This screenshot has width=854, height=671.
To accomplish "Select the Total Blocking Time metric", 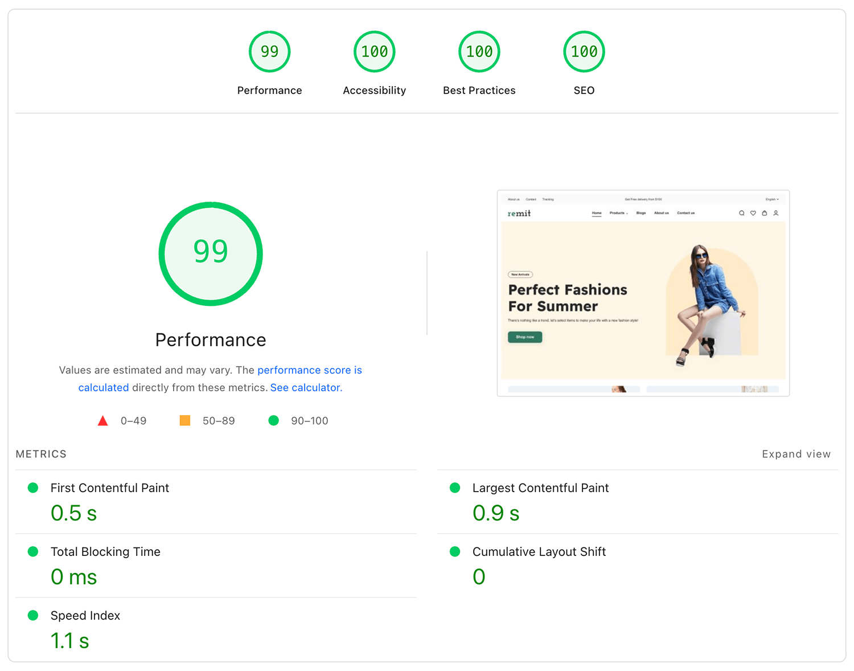I will pyautogui.click(x=105, y=552).
